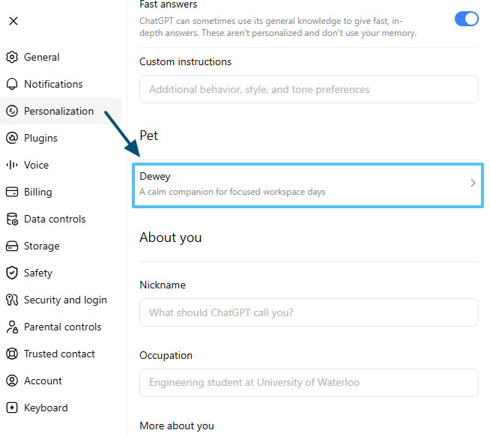490x436 pixels.
Task: Click the Billing card icon
Action: [12, 192]
